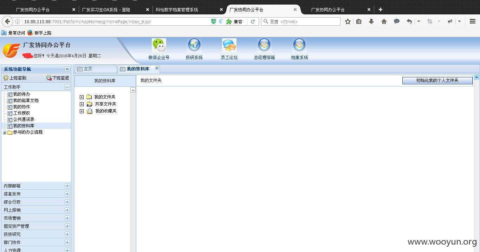Reload the page with refresh icon
This screenshot has height=252, width=480.
pos(253,21)
